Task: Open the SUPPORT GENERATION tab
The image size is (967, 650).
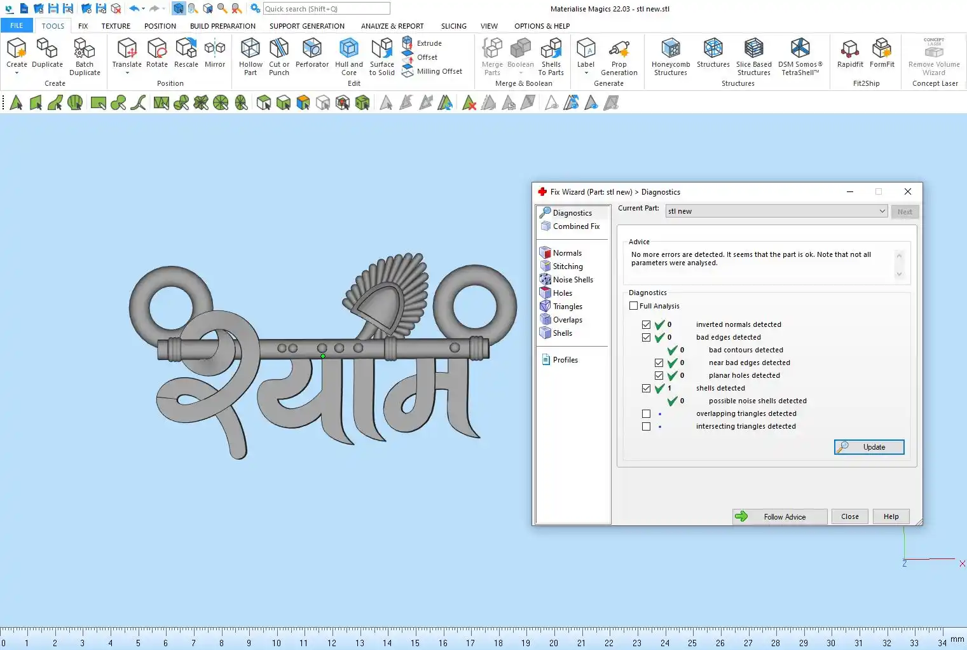Action: [x=306, y=26]
